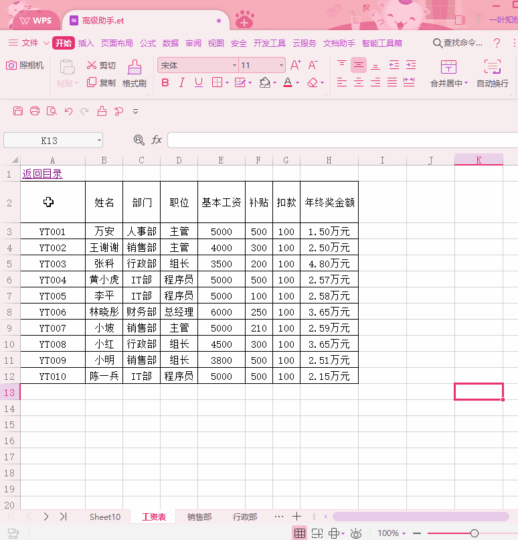Screen dimensions: 518x540
Task: Expand the font color dropdown arrow
Action: coord(297,83)
